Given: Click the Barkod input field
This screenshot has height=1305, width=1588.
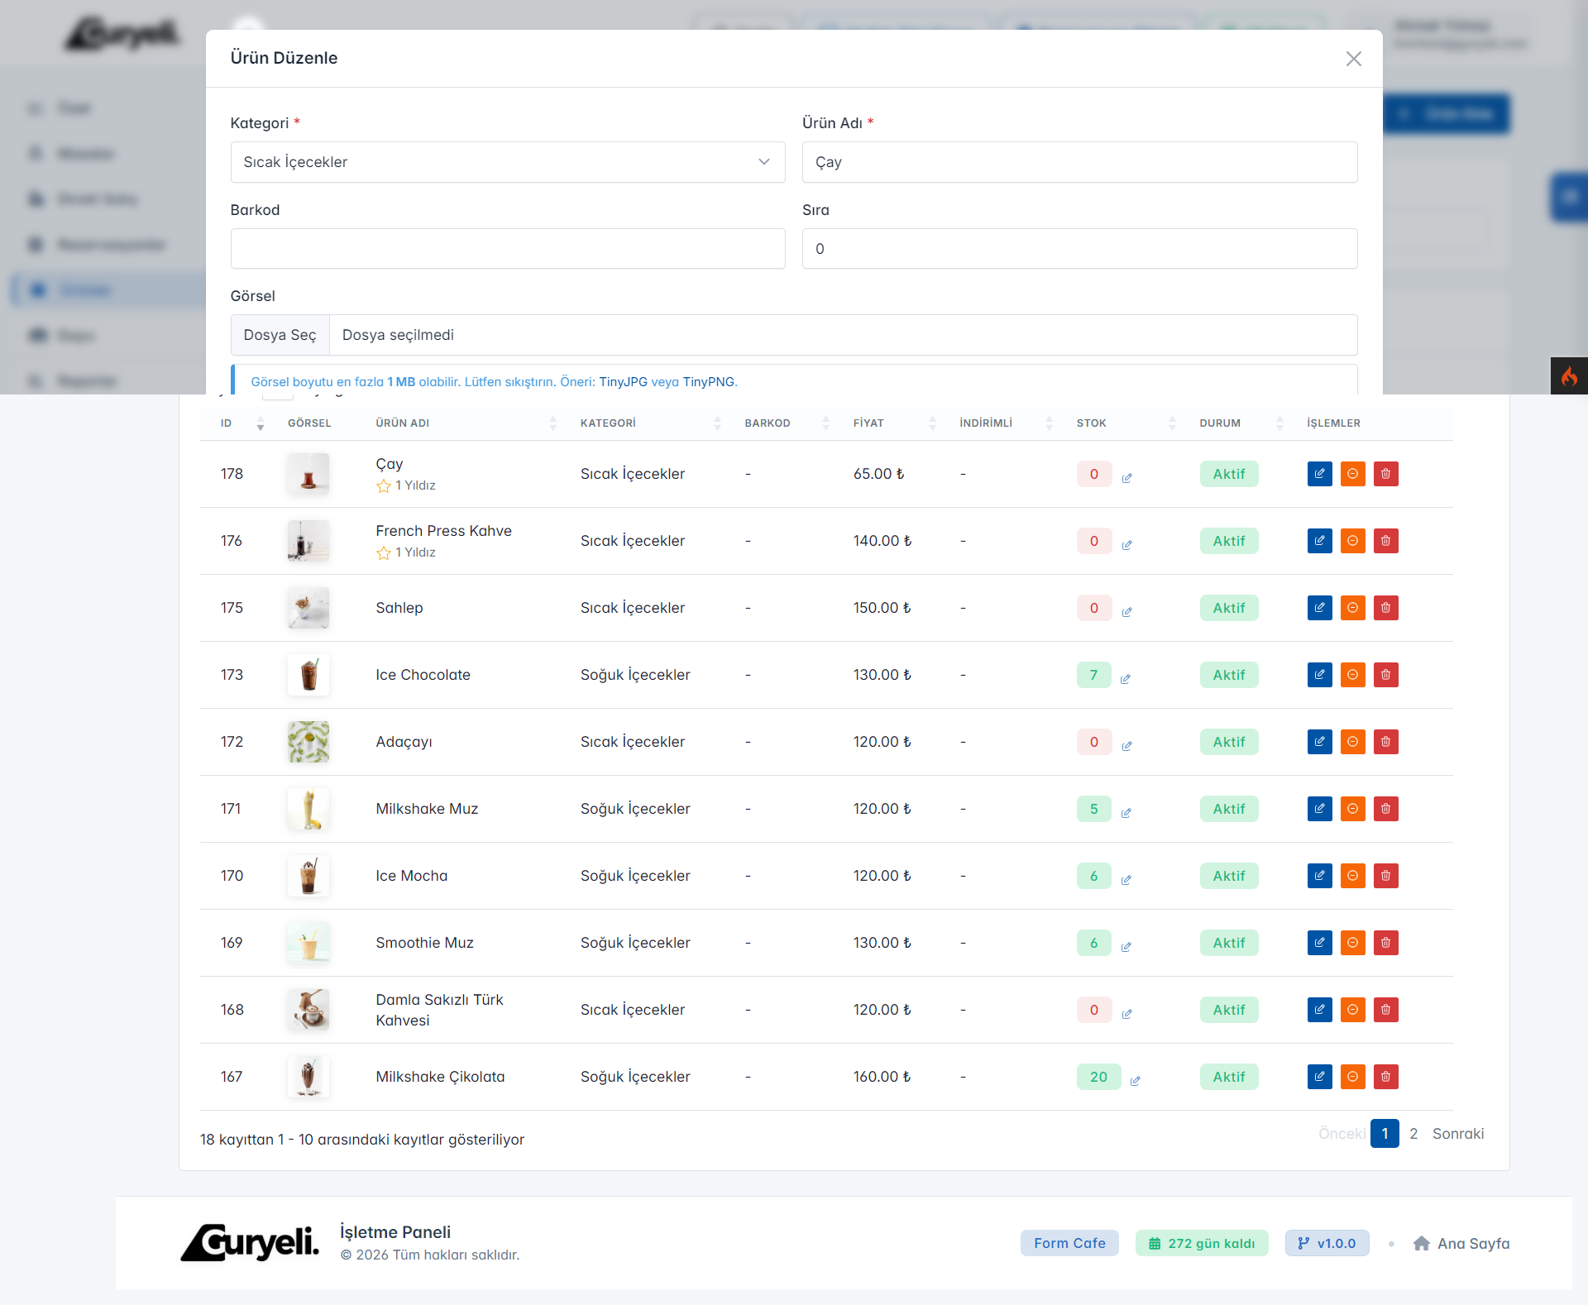Looking at the screenshot, I should [x=507, y=249].
